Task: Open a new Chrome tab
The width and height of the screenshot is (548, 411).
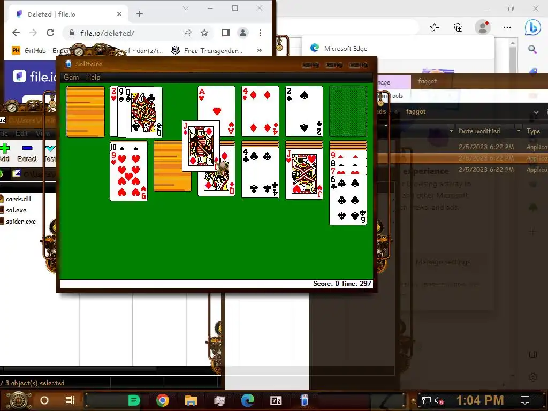Action: point(140,14)
